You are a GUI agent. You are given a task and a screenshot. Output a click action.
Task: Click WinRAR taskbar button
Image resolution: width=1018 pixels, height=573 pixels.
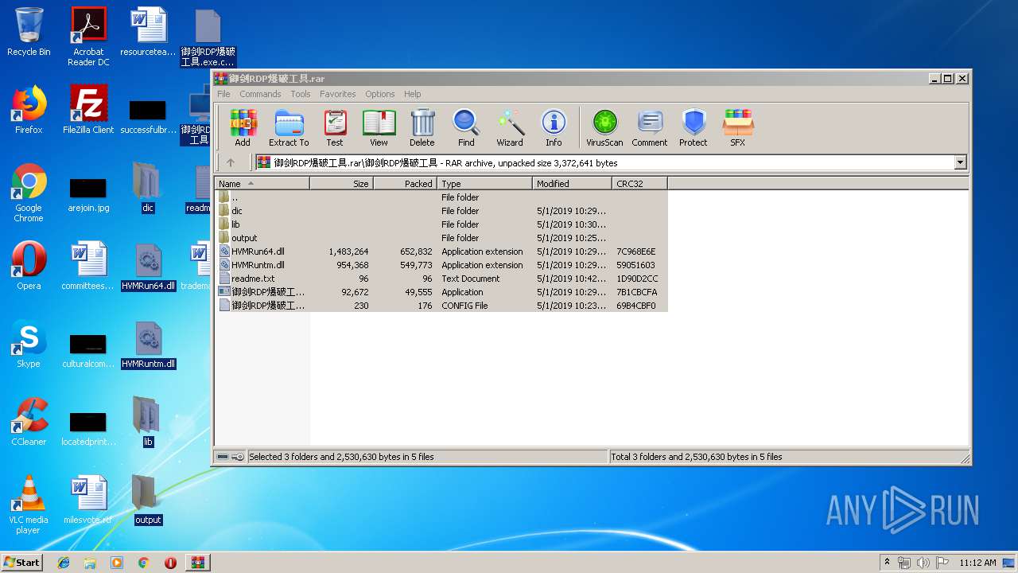[x=197, y=563]
